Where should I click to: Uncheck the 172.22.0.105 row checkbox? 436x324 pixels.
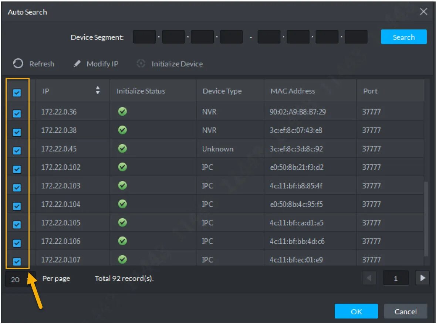click(x=17, y=225)
